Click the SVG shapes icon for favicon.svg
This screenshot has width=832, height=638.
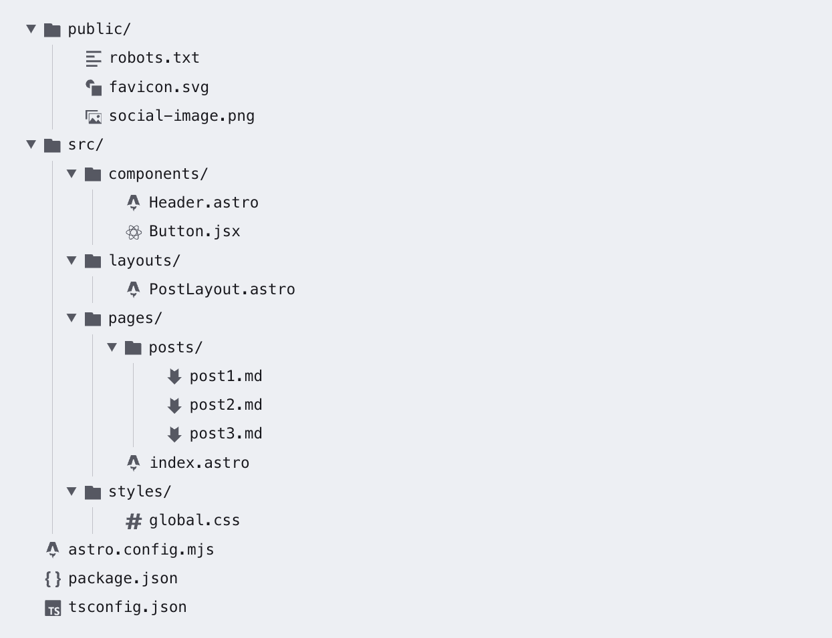click(x=94, y=87)
